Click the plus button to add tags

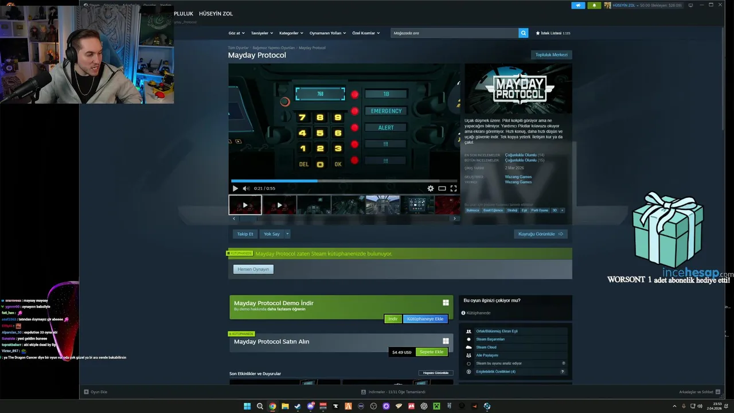click(x=562, y=211)
